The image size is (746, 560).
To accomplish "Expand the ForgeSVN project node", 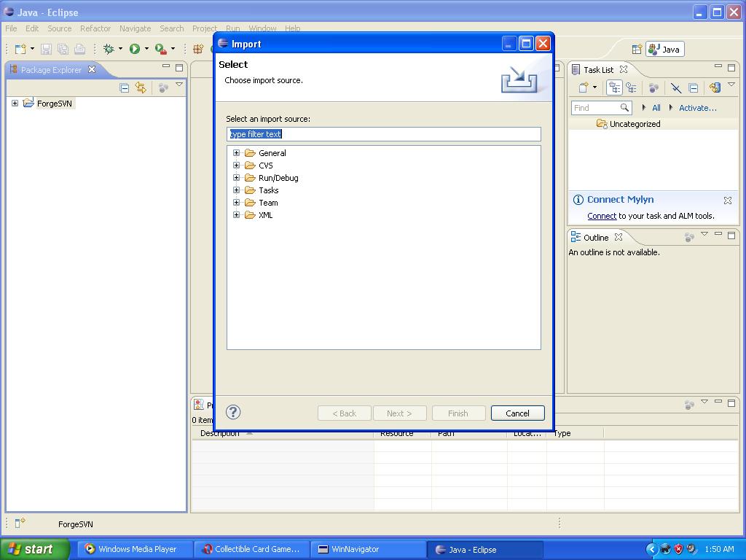I will pyautogui.click(x=15, y=104).
